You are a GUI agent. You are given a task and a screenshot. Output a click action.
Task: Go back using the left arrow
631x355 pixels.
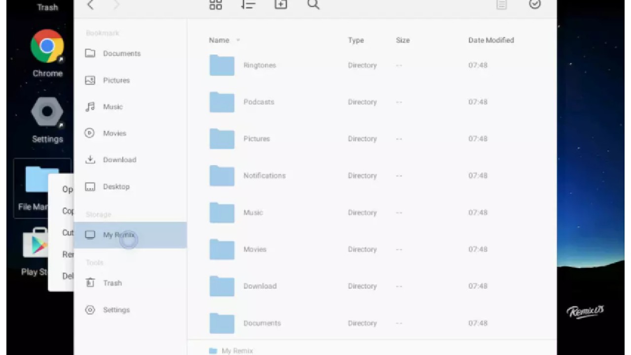click(x=90, y=5)
